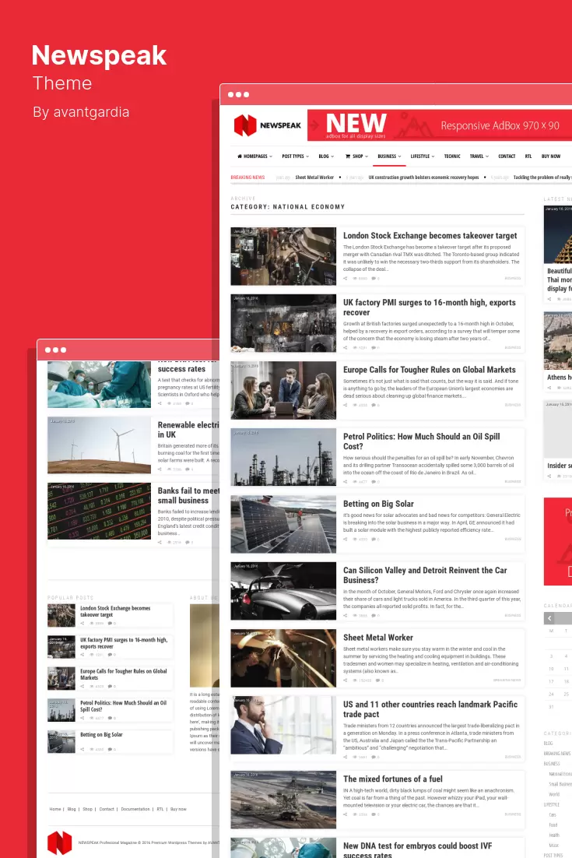Open the Technic menu item
The width and height of the screenshot is (572, 858).
click(452, 156)
